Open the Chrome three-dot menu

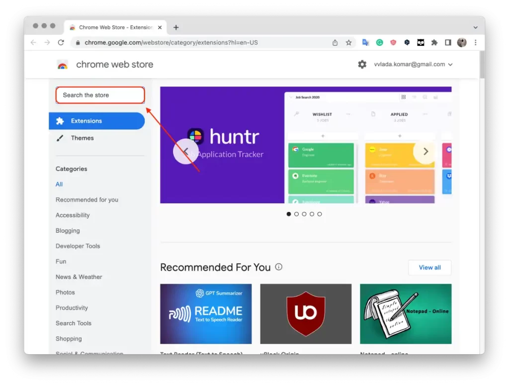(x=476, y=43)
